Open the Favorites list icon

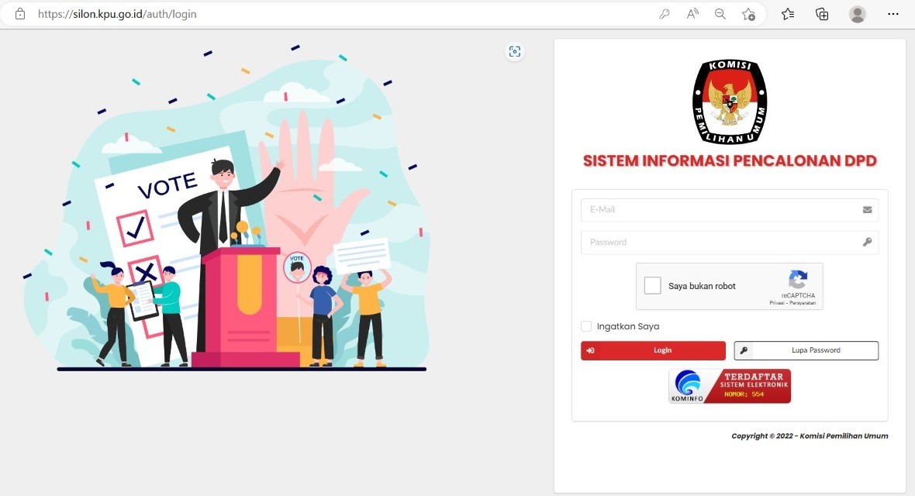tap(788, 14)
